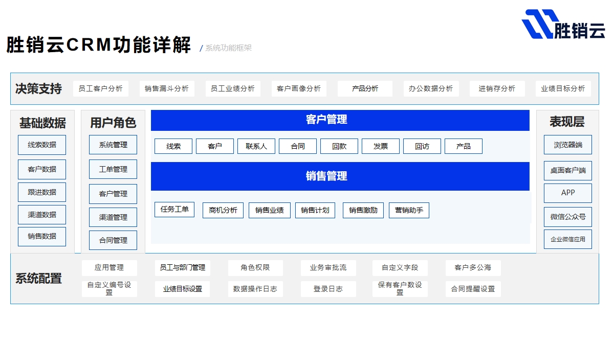
Task: Click 营销助手
Action: coord(409,210)
